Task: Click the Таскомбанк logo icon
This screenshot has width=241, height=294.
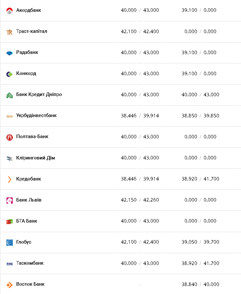Action: click(9, 264)
